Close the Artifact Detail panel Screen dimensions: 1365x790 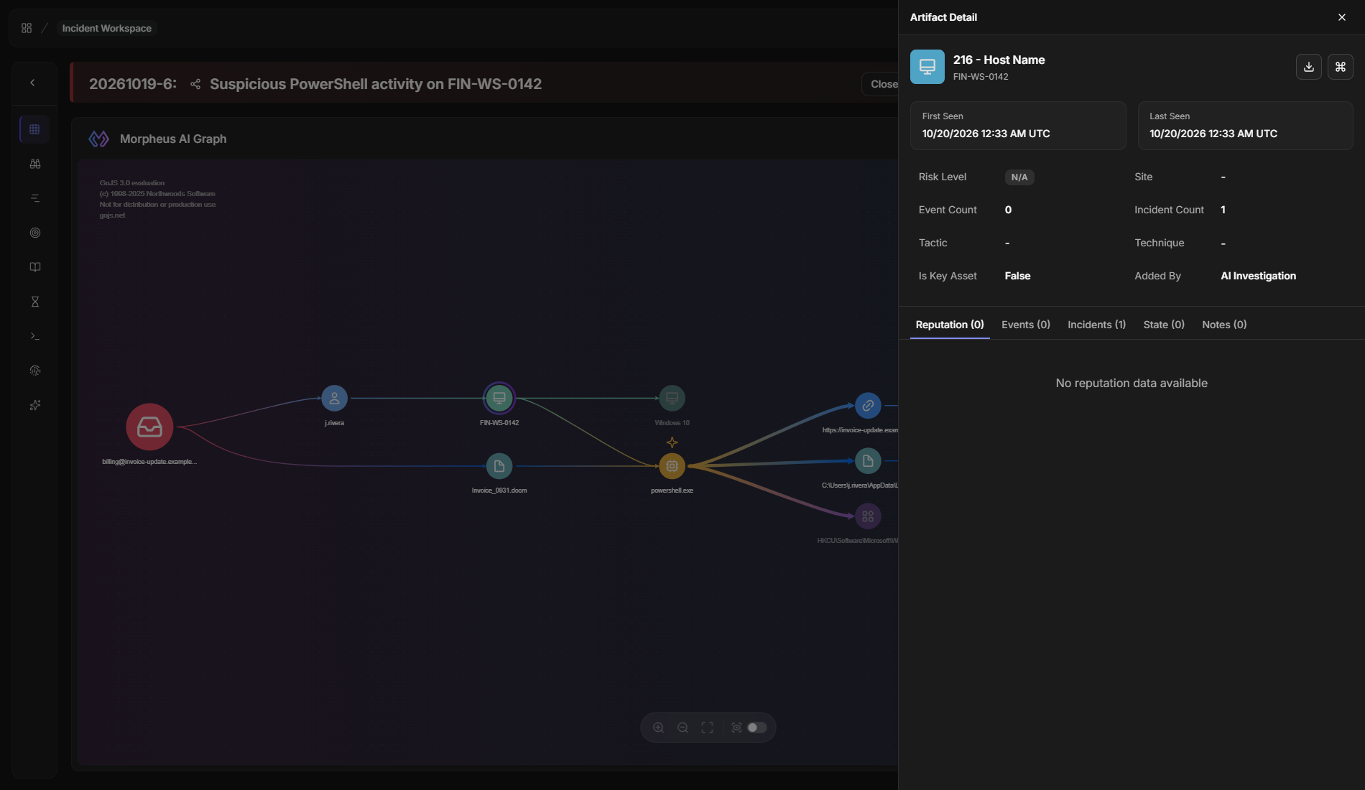tap(1341, 17)
